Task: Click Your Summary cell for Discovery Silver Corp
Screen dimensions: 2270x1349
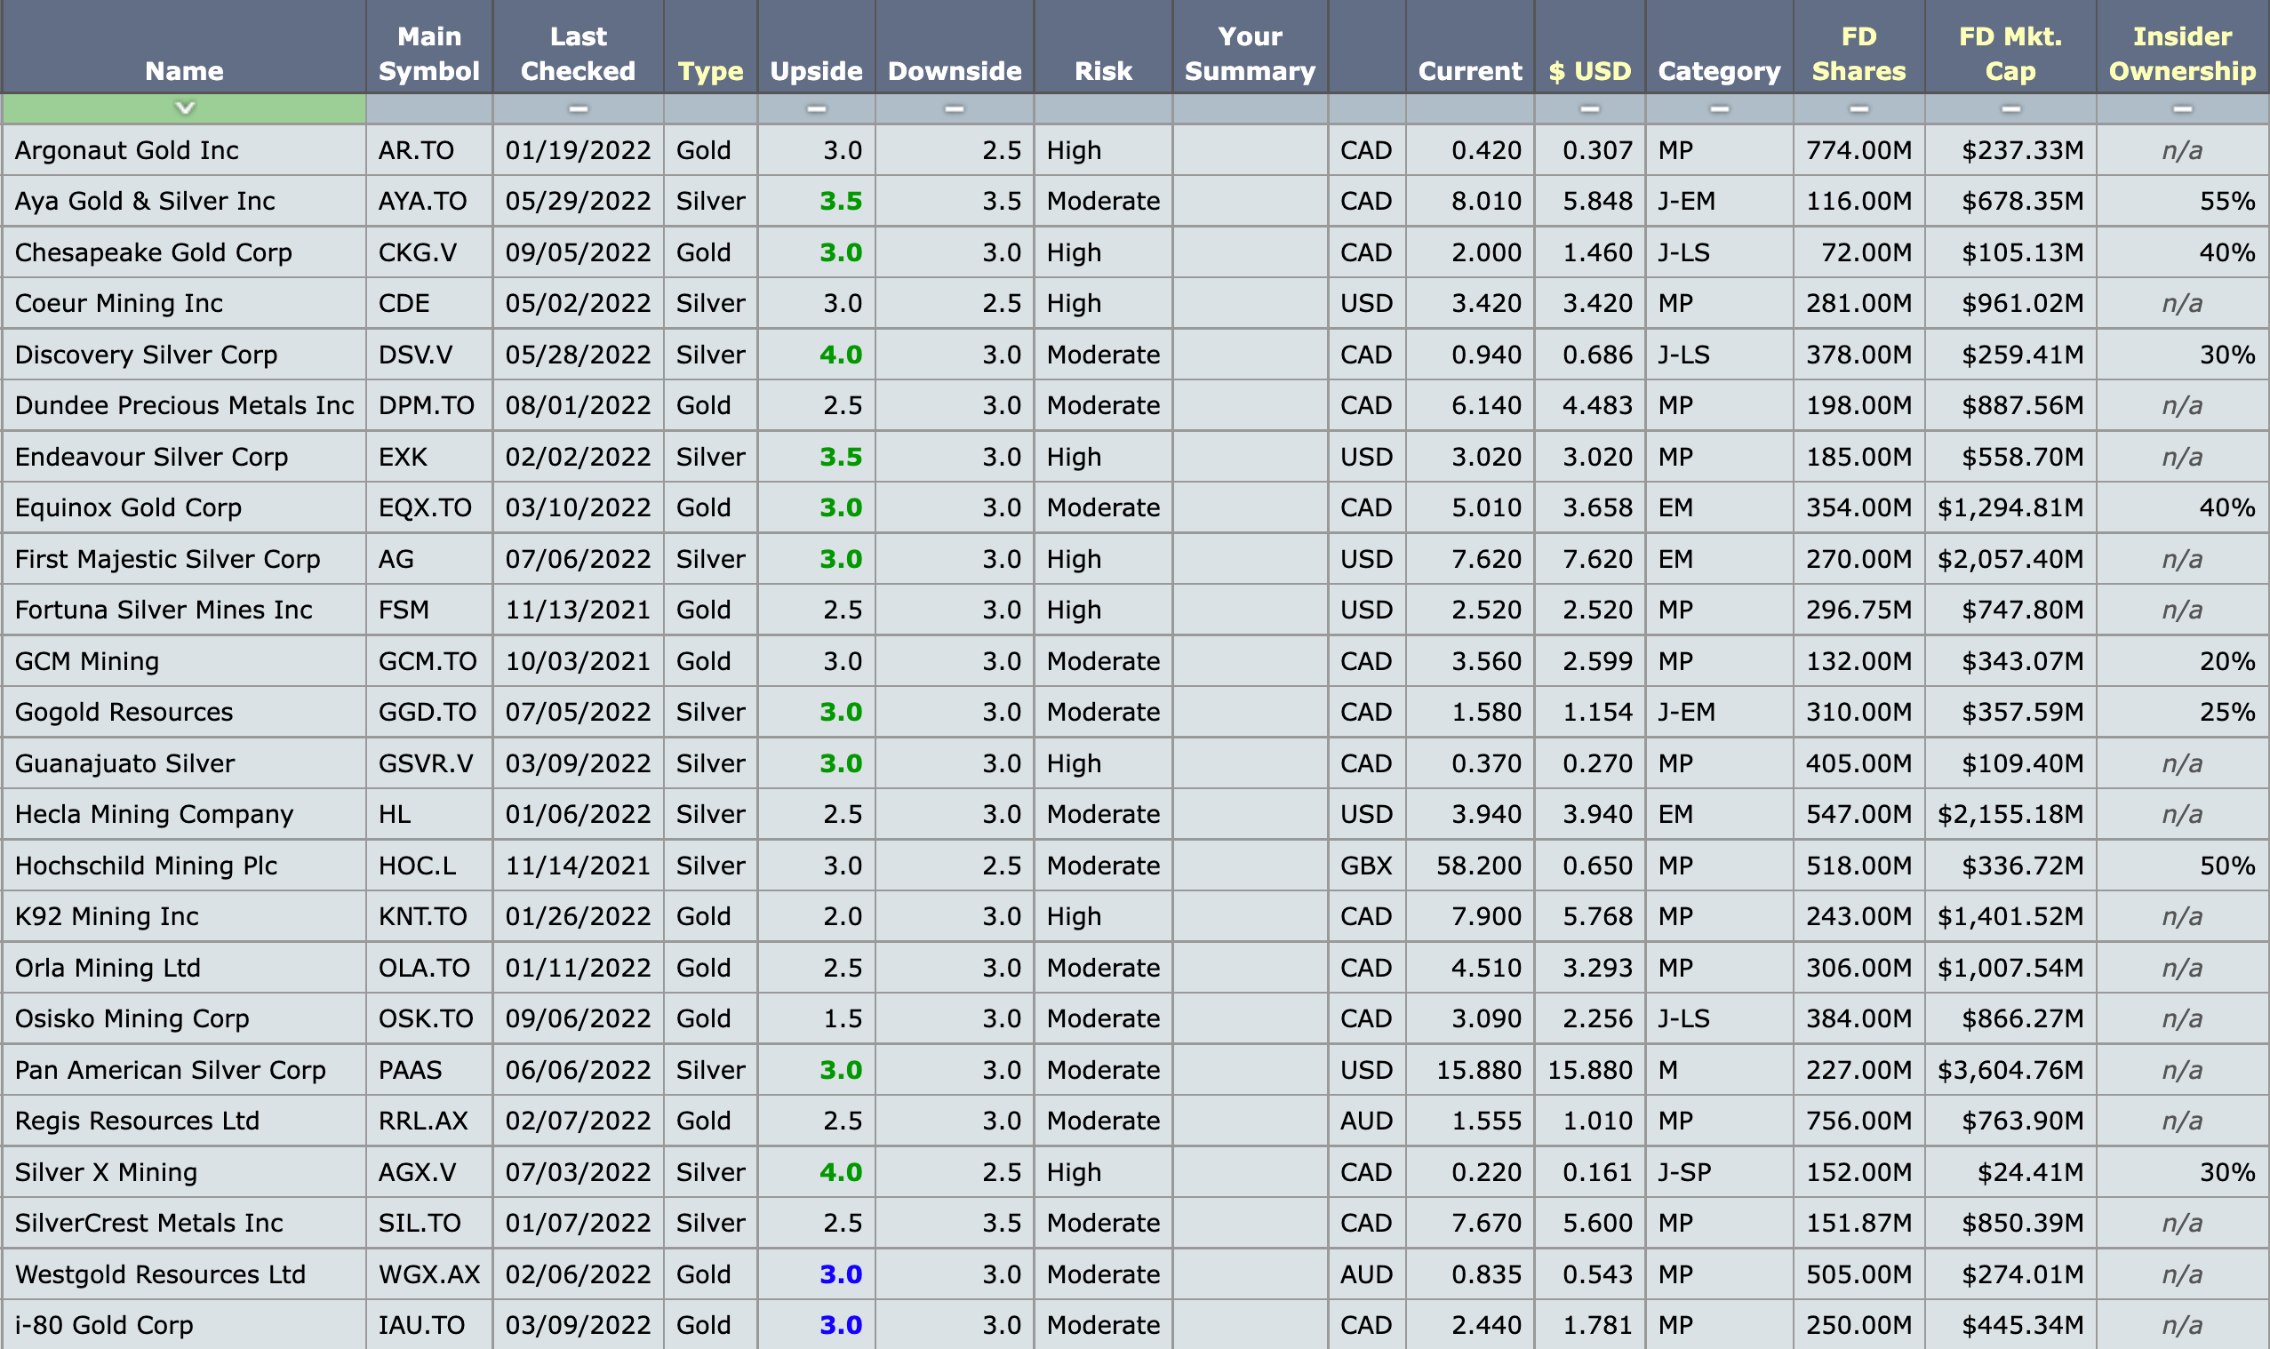Action: 1250,355
